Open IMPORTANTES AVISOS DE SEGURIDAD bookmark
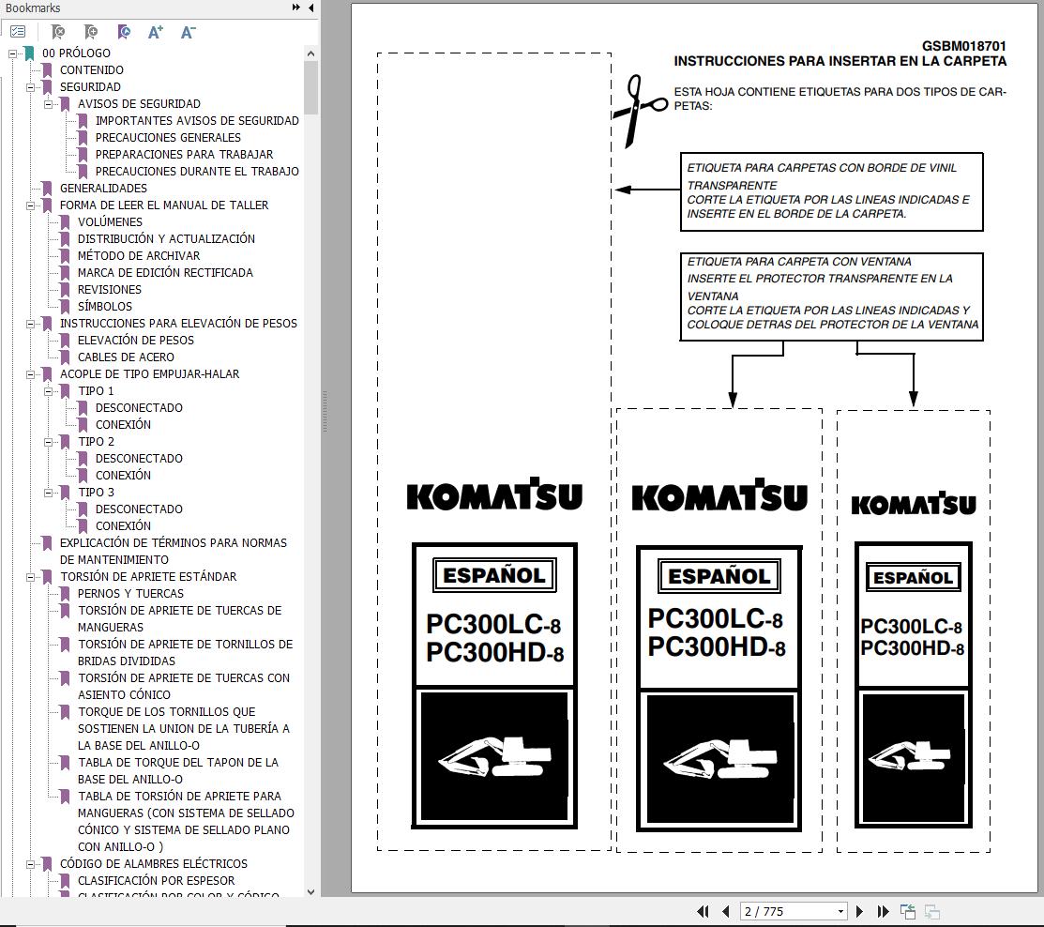The width and height of the screenshot is (1044, 927). (197, 120)
